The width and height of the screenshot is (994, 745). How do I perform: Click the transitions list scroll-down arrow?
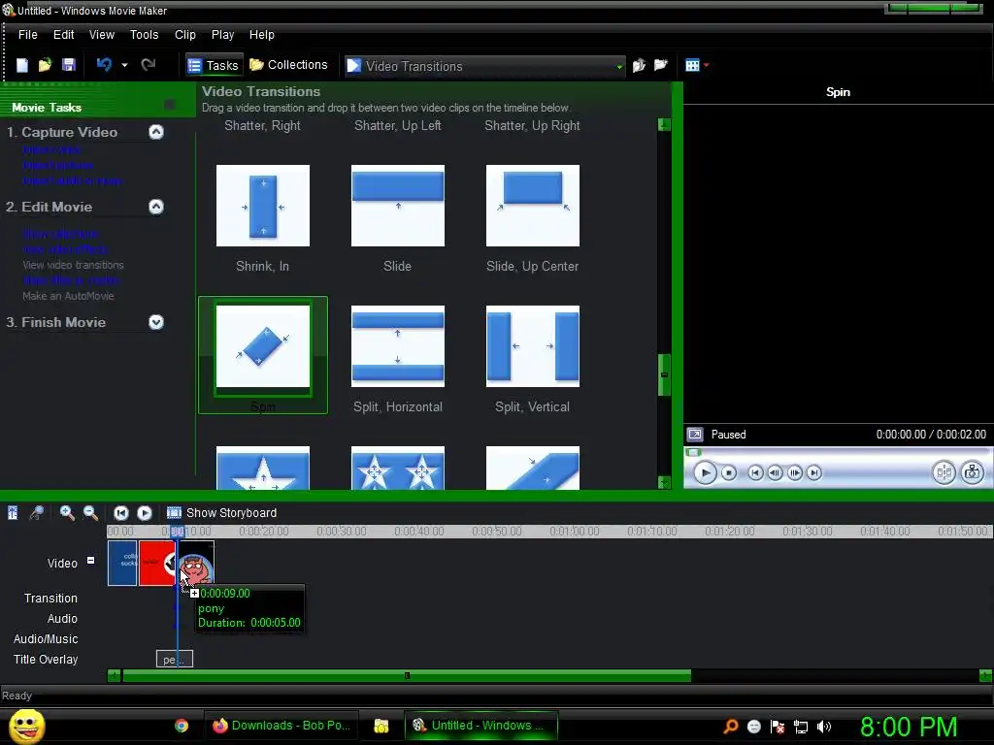point(664,482)
